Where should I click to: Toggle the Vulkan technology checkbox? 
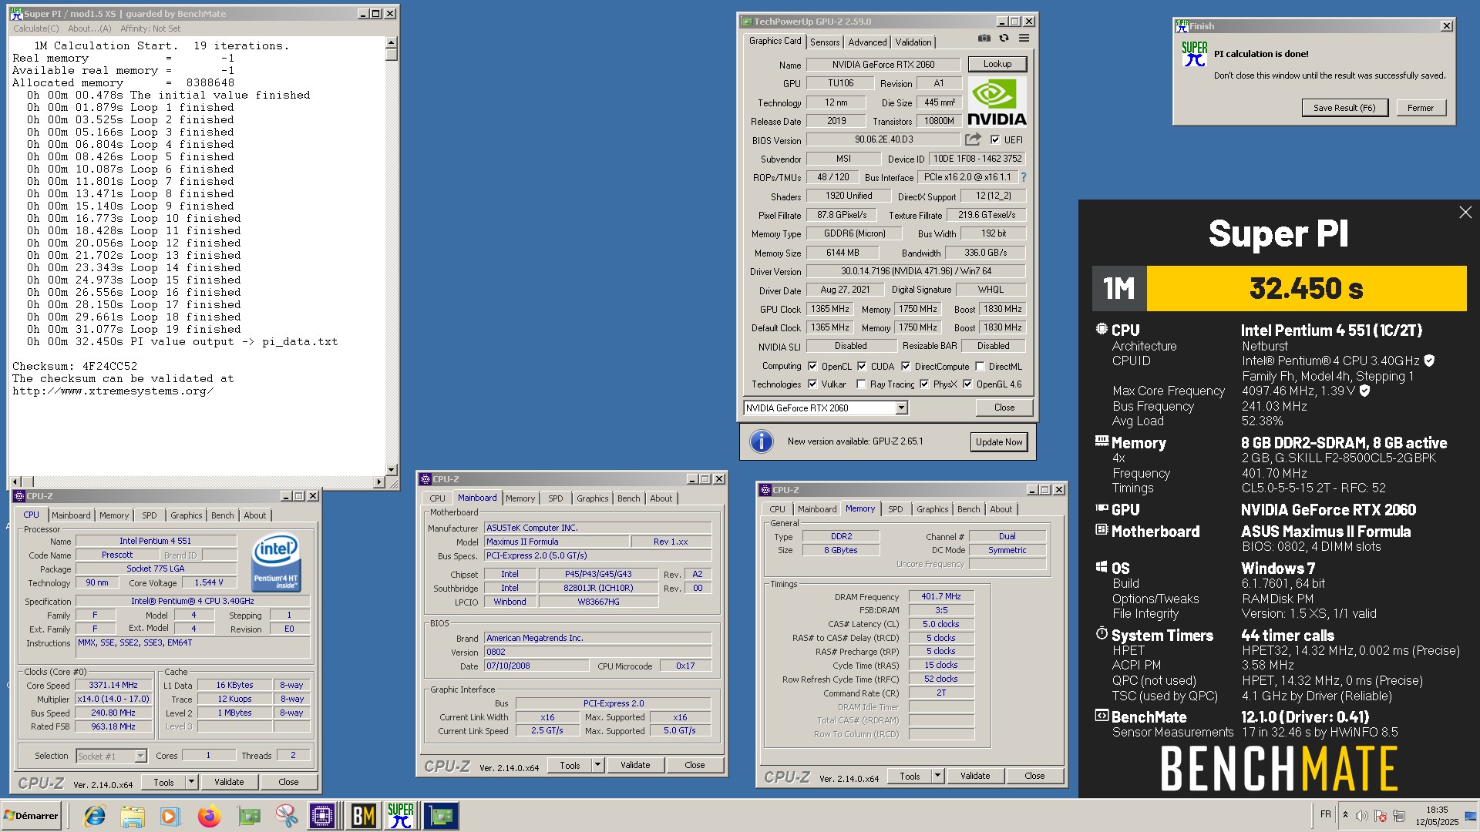[812, 384]
